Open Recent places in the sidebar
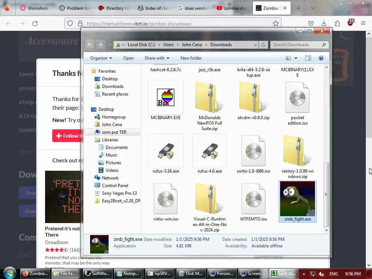372x279 pixels. (x=115, y=94)
